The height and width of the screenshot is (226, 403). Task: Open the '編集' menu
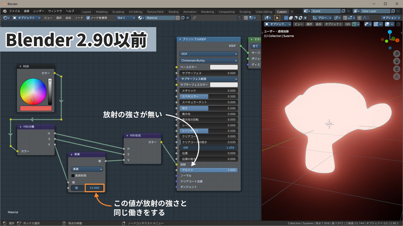click(27, 11)
